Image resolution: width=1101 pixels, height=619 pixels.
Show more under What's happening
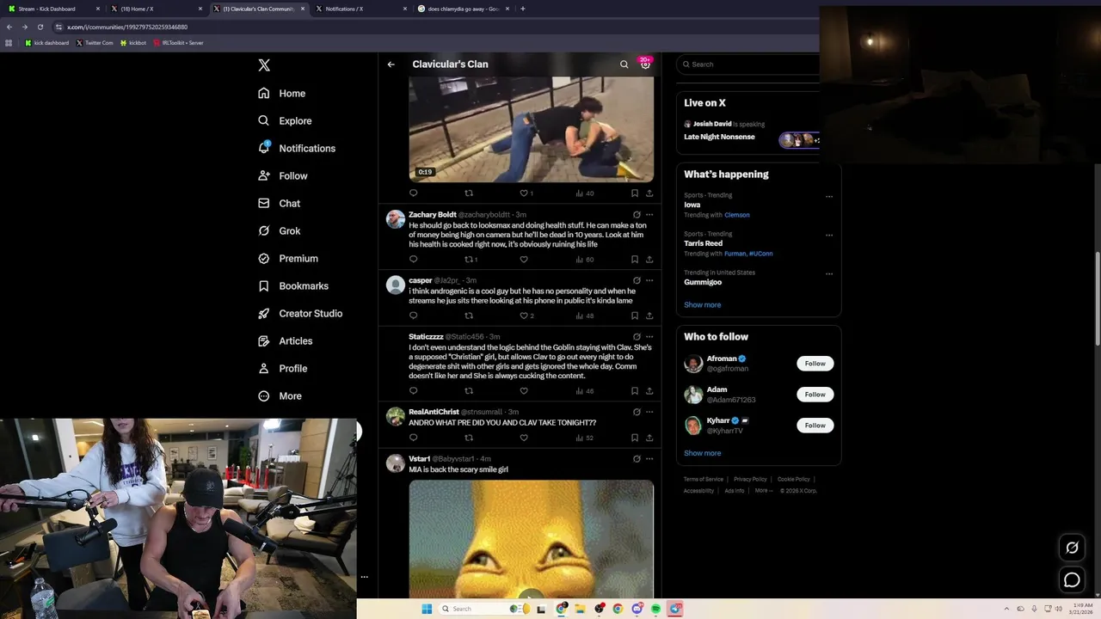coord(702,304)
